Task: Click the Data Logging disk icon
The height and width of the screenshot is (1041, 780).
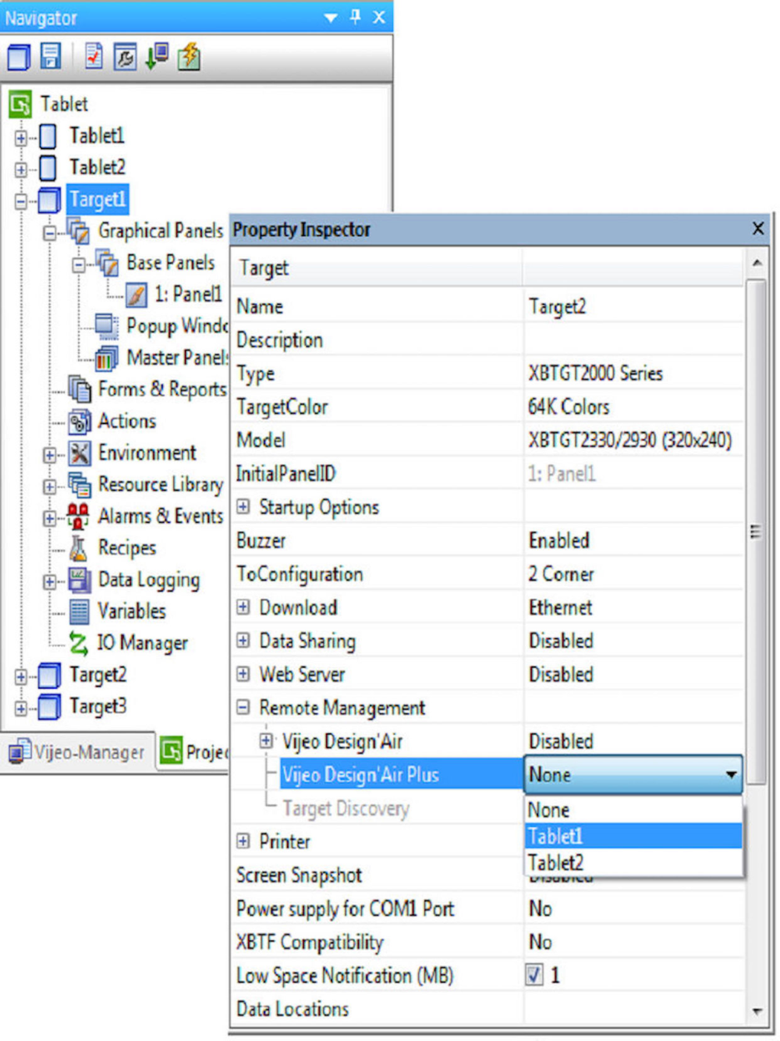Action: (x=79, y=580)
